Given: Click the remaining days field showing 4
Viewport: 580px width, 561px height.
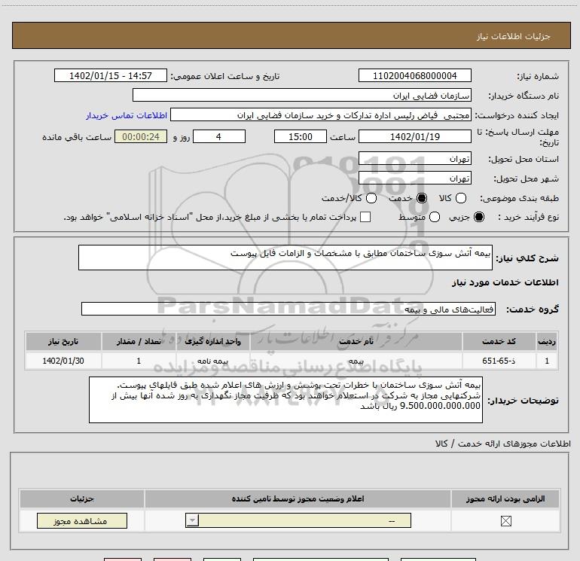Looking at the screenshot, I should [x=219, y=136].
